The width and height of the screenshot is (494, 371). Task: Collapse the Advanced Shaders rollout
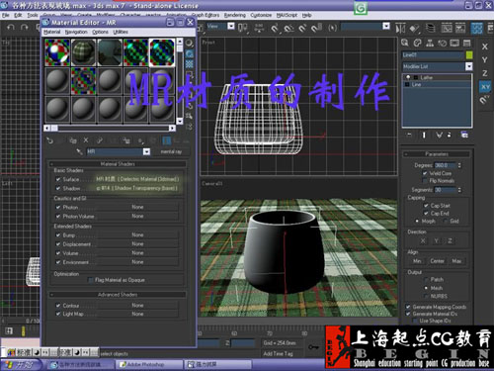click(x=118, y=295)
